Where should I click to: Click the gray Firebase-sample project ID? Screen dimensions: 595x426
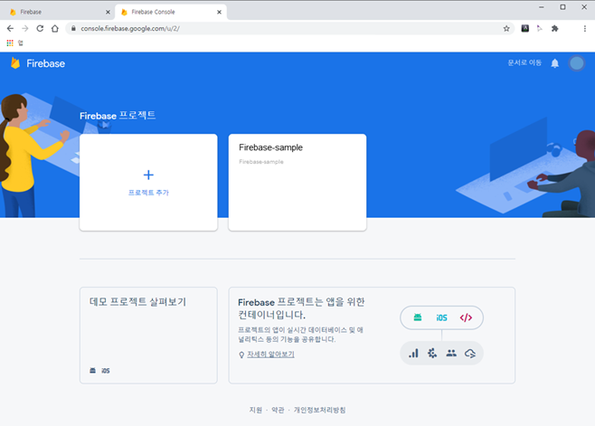[261, 162]
